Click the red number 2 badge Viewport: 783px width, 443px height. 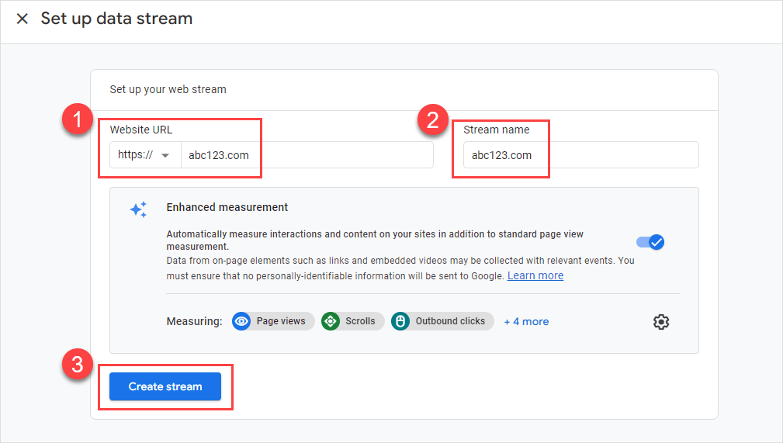[x=431, y=122]
